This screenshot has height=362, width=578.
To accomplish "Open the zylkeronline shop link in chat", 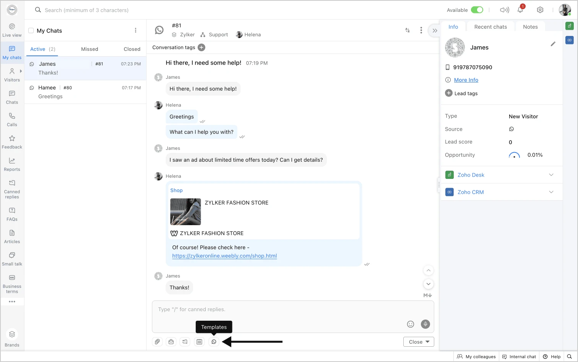I will (x=224, y=256).
